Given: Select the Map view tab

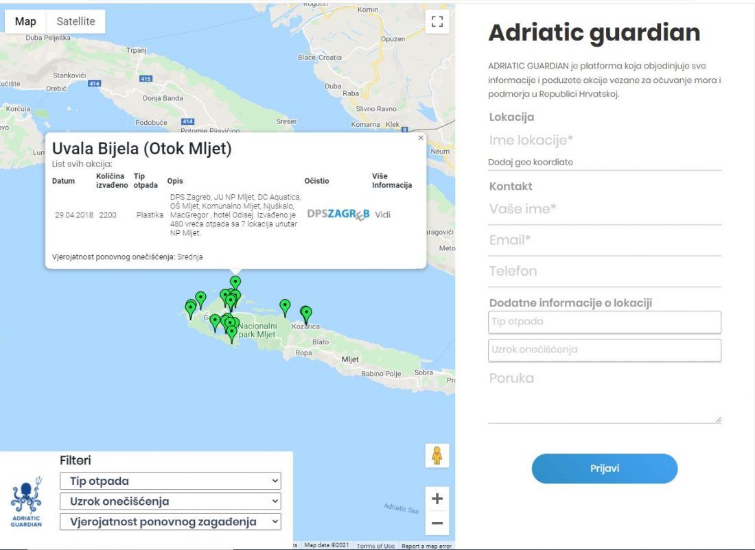Looking at the screenshot, I should coord(25,21).
